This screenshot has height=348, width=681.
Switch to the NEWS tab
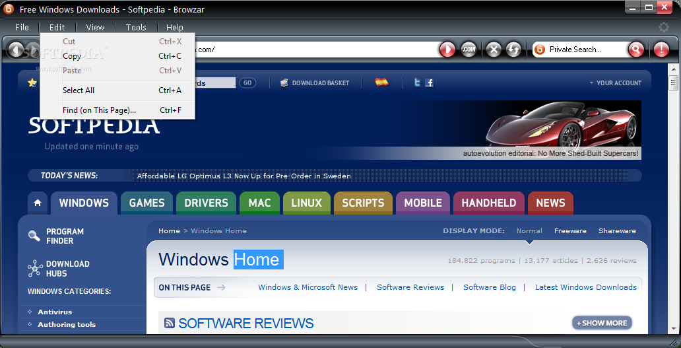pyautogui.click(x=550, y=203)
